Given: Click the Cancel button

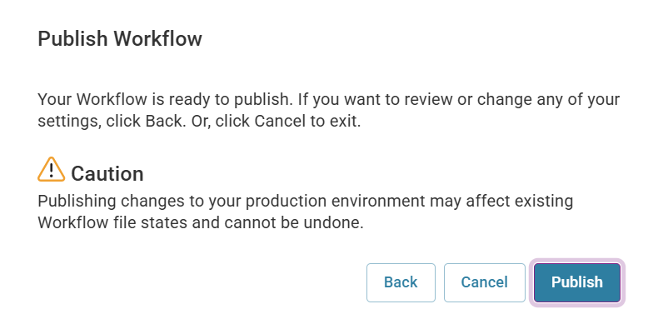Looking at the screenshot, I should pyautogui.click(x=484, y=282).
